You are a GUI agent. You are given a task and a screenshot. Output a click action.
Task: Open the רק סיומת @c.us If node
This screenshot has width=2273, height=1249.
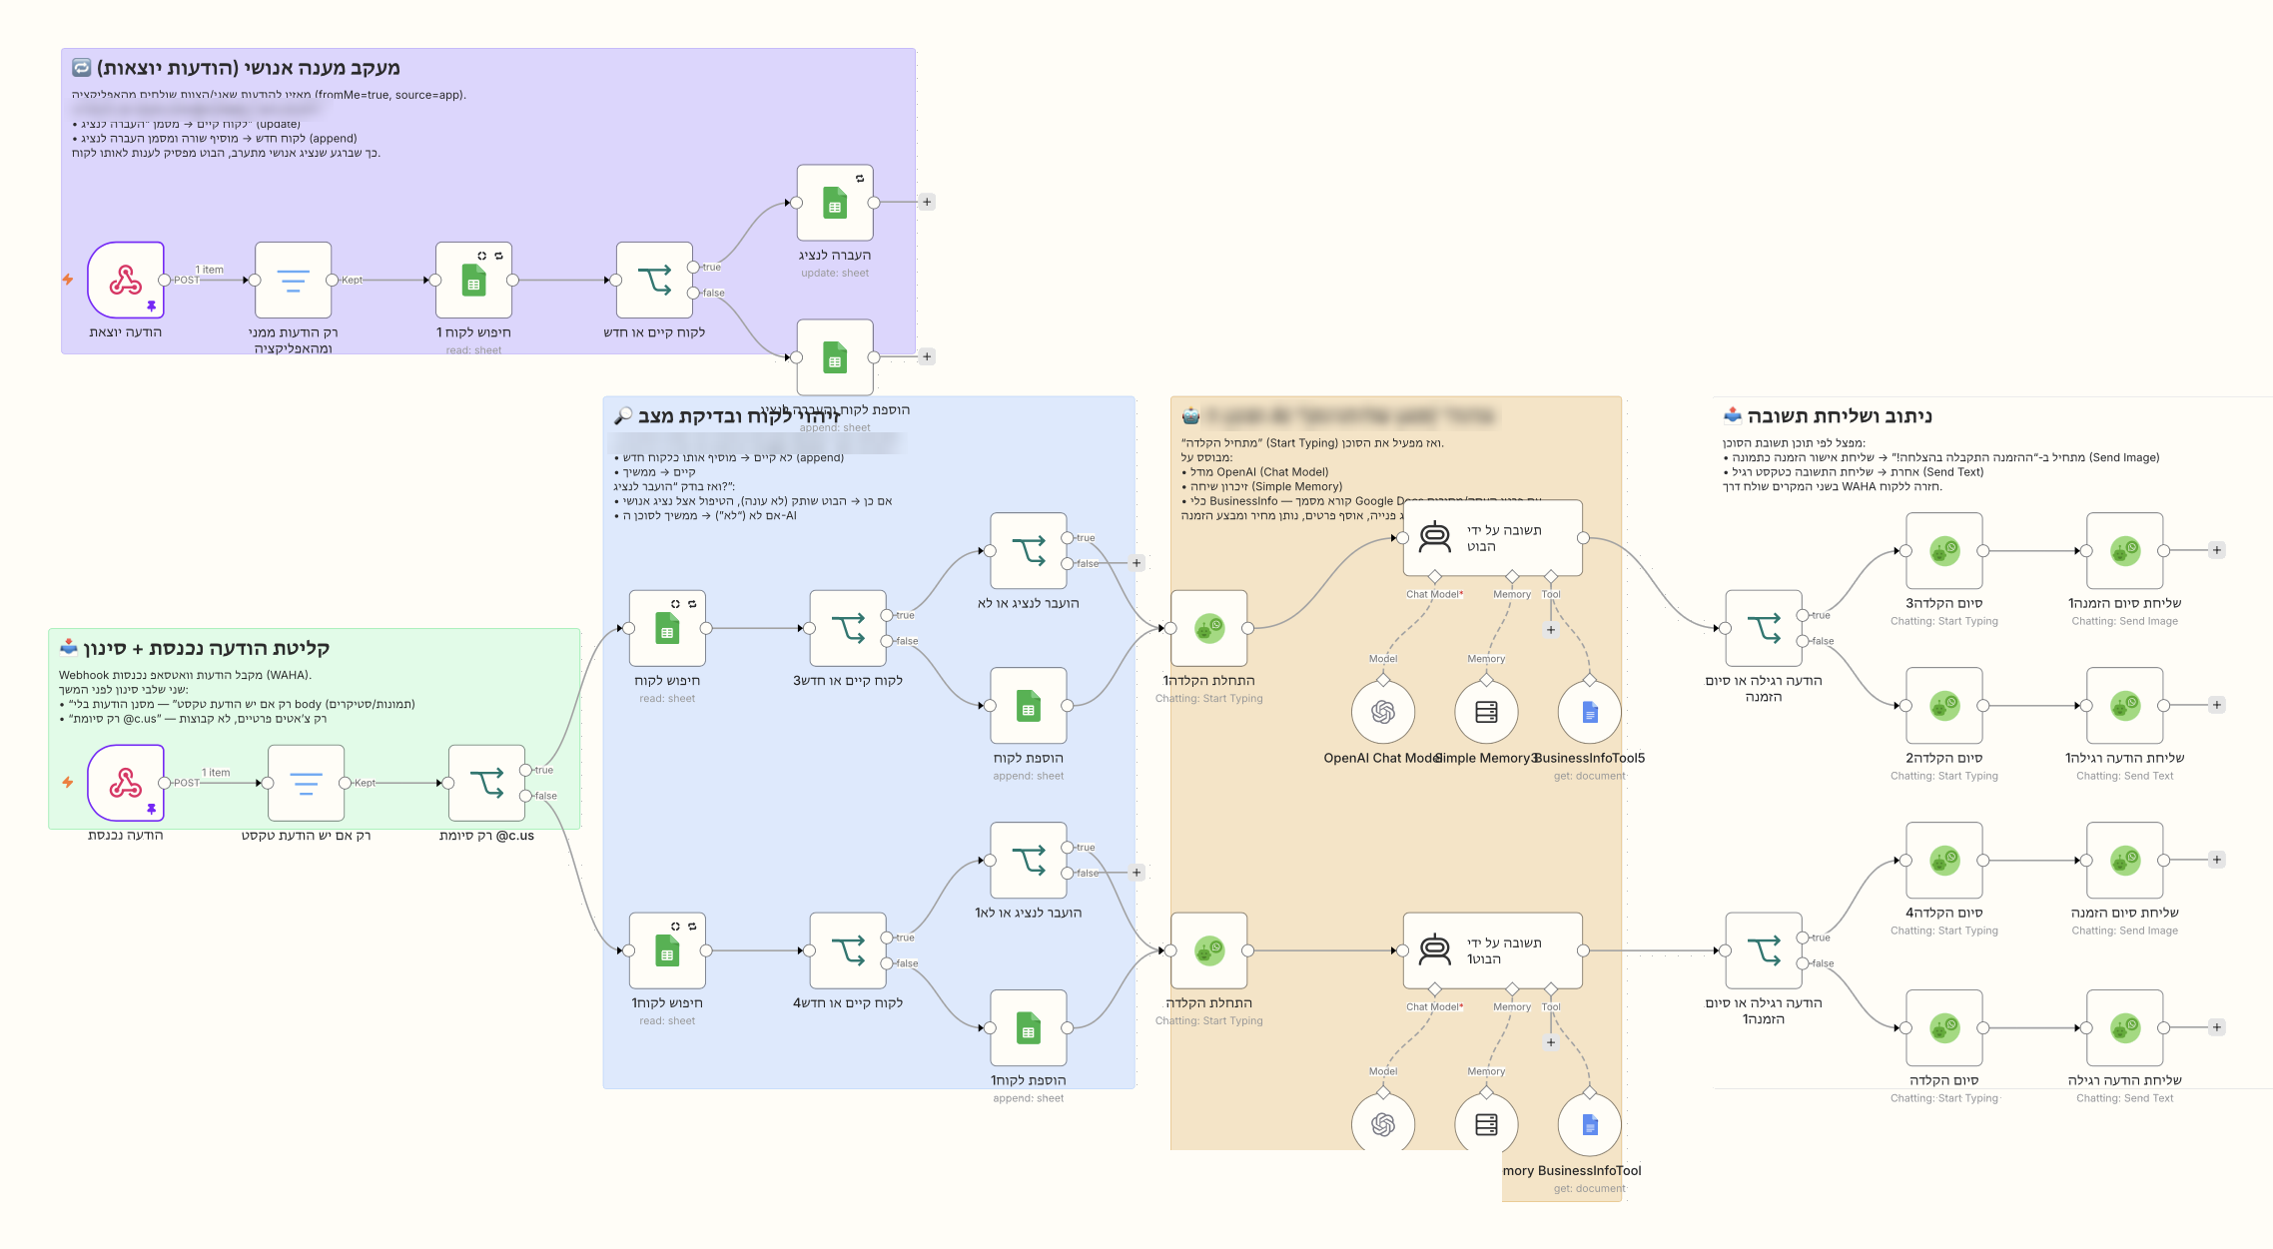pos(486,783)
